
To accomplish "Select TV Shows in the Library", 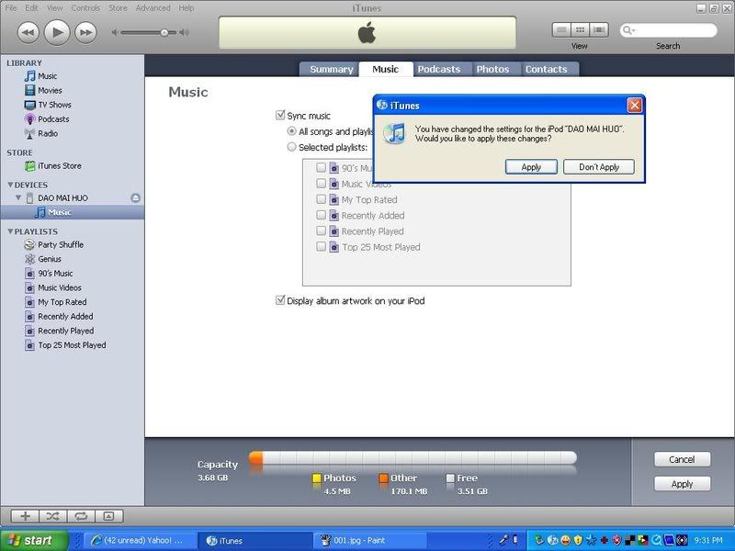I will pyautogui.click(x=54, y=105).
